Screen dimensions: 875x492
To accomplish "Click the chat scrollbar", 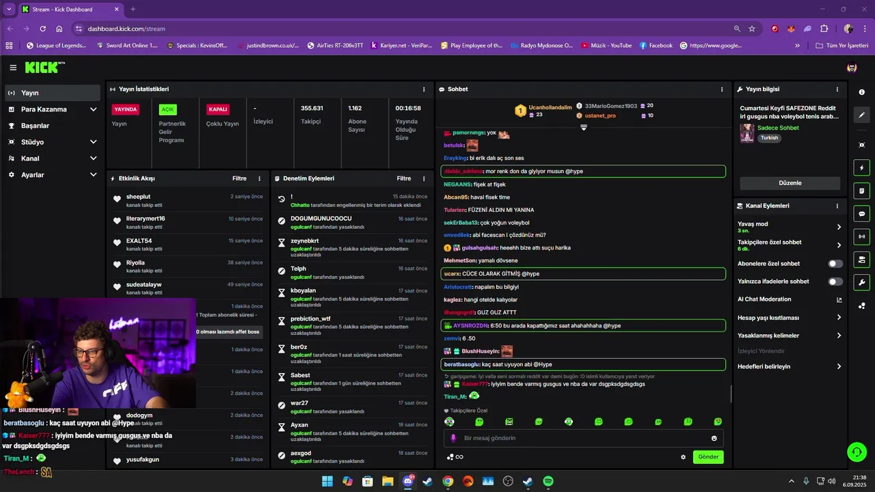I will [731, 394].
